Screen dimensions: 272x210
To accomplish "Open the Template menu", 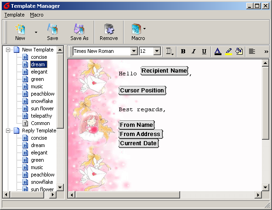I will tap(14, 15).
